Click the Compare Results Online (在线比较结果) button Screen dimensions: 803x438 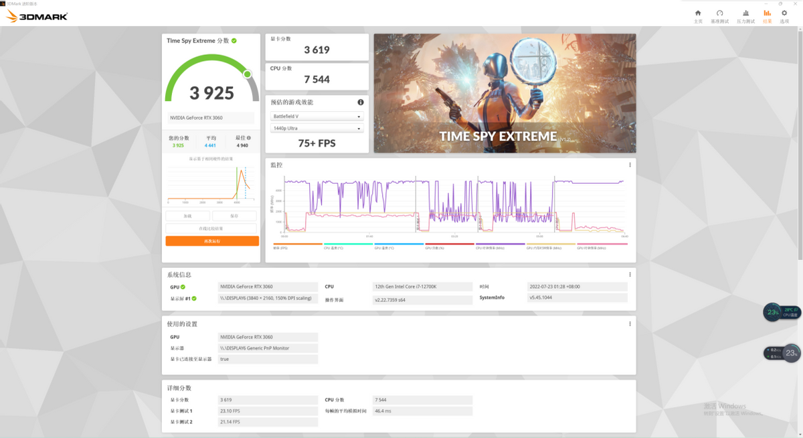(x=212, y=228)
